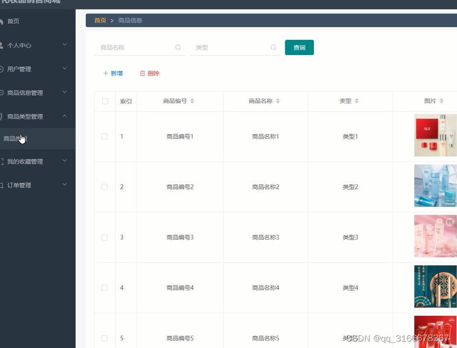Click the cell 商品名称2

(x=265, y=187)
